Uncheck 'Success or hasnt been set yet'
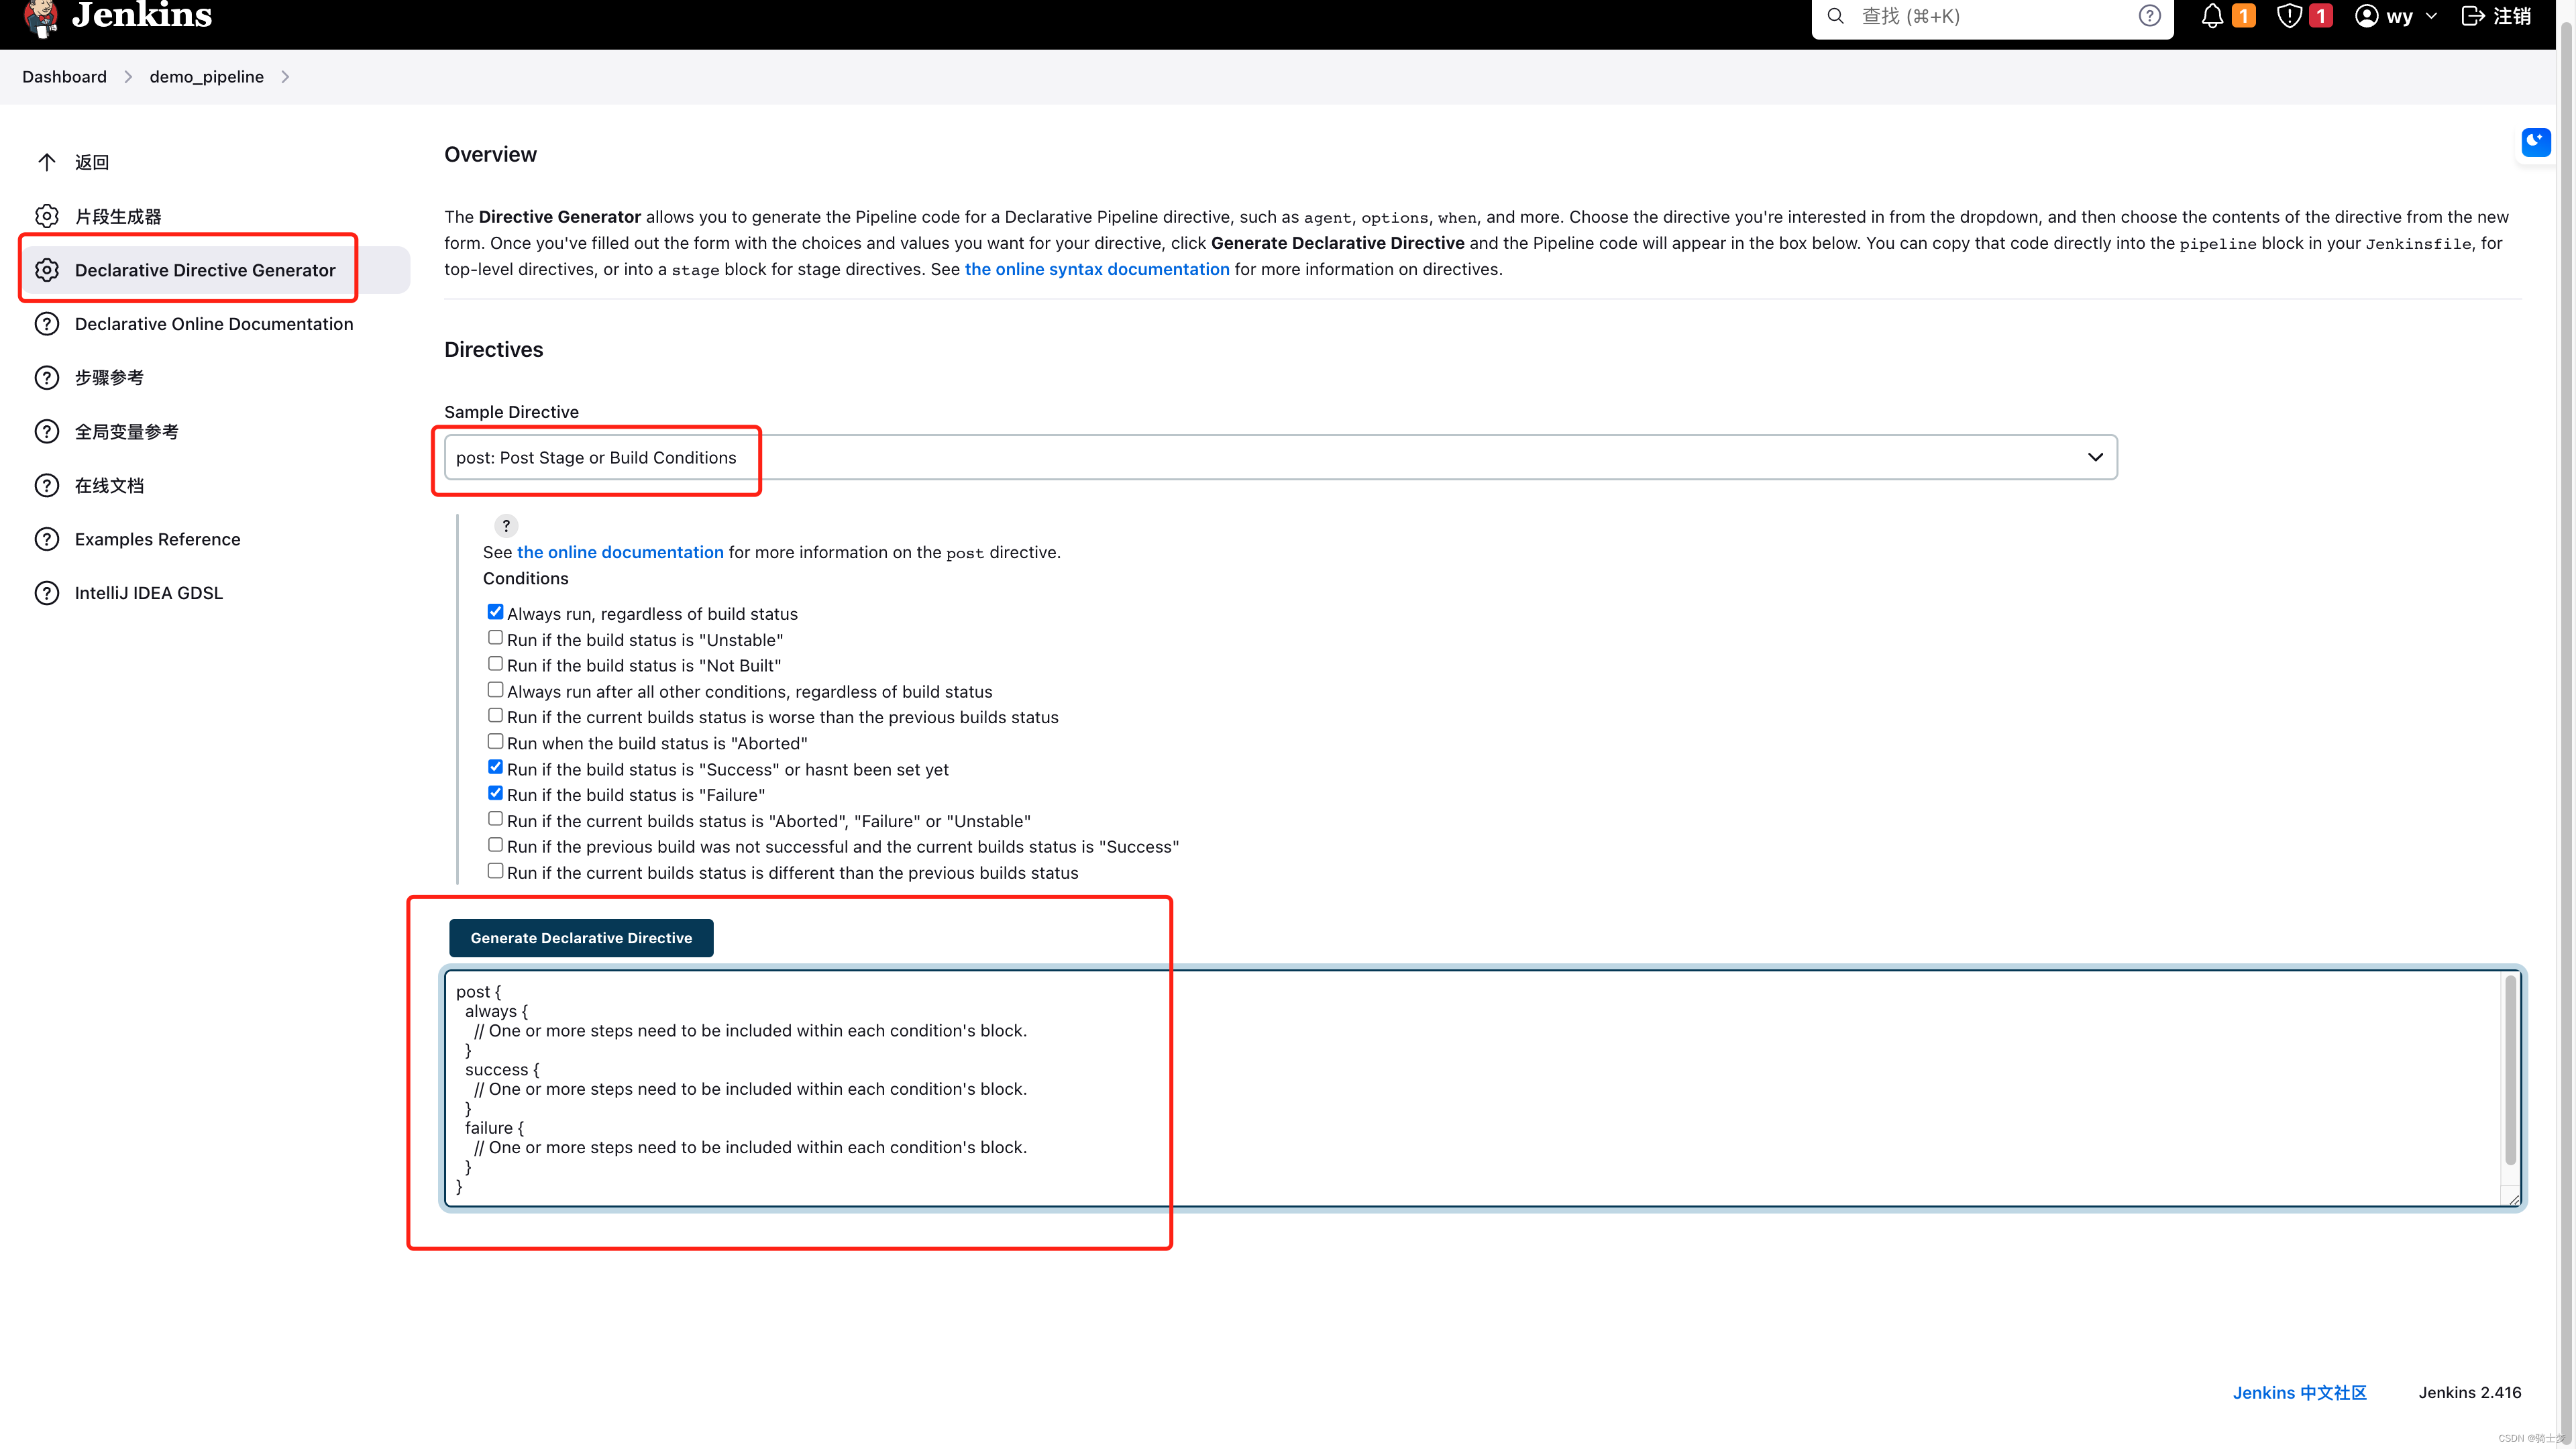 [x=495, y=767]
